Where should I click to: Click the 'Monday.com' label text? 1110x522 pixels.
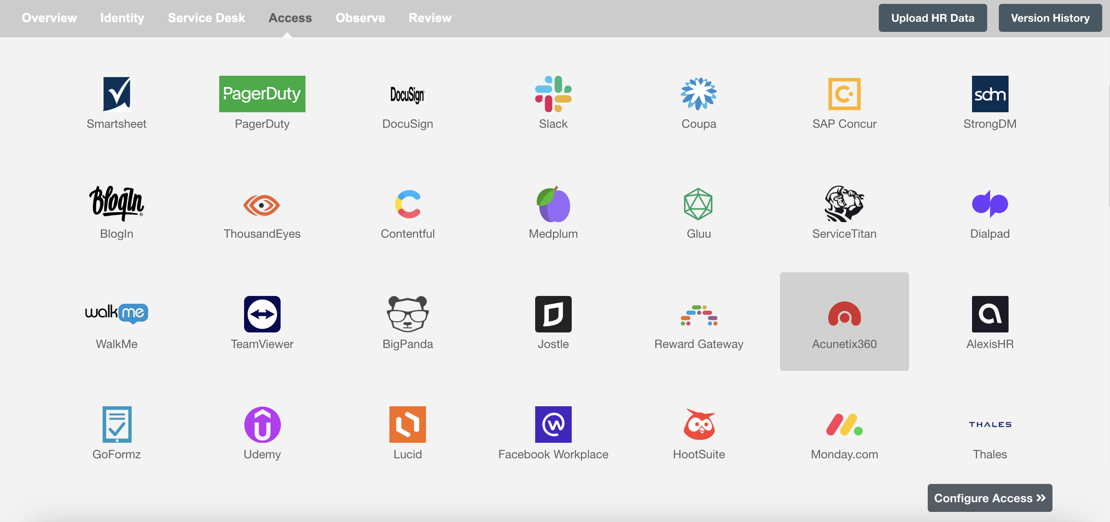click(844, 454)
